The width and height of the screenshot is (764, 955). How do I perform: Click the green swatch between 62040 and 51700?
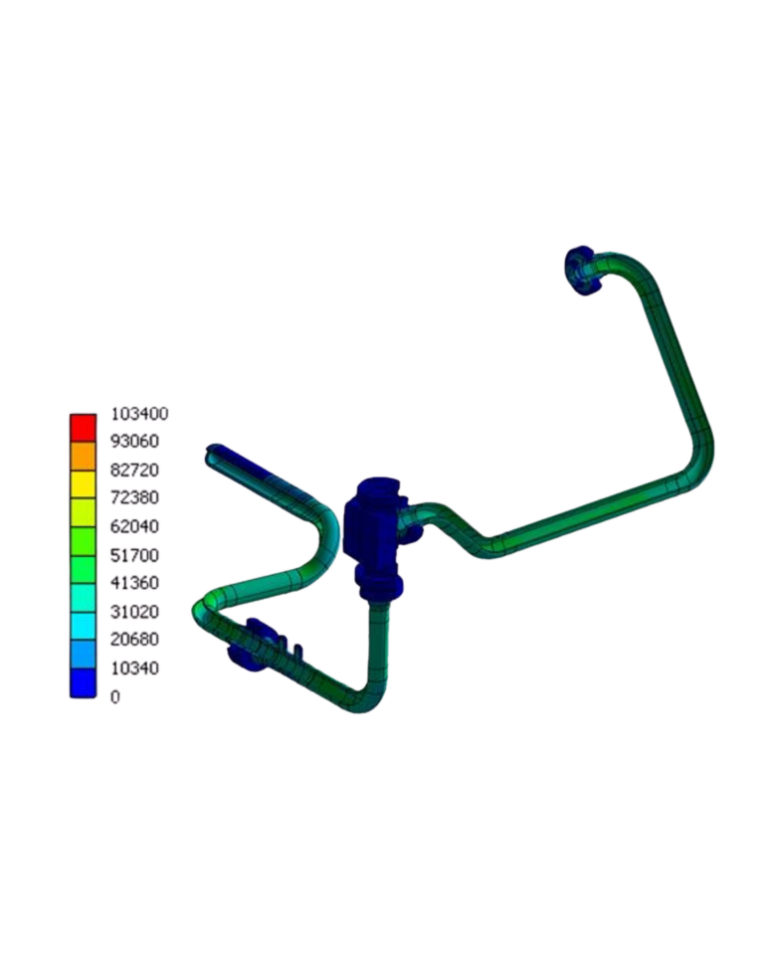click(x=83, y=540)
